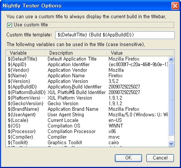This screenshot has height=168, width=181.
Task: Click the Application Build Identifier description
Action: [75, 87]
